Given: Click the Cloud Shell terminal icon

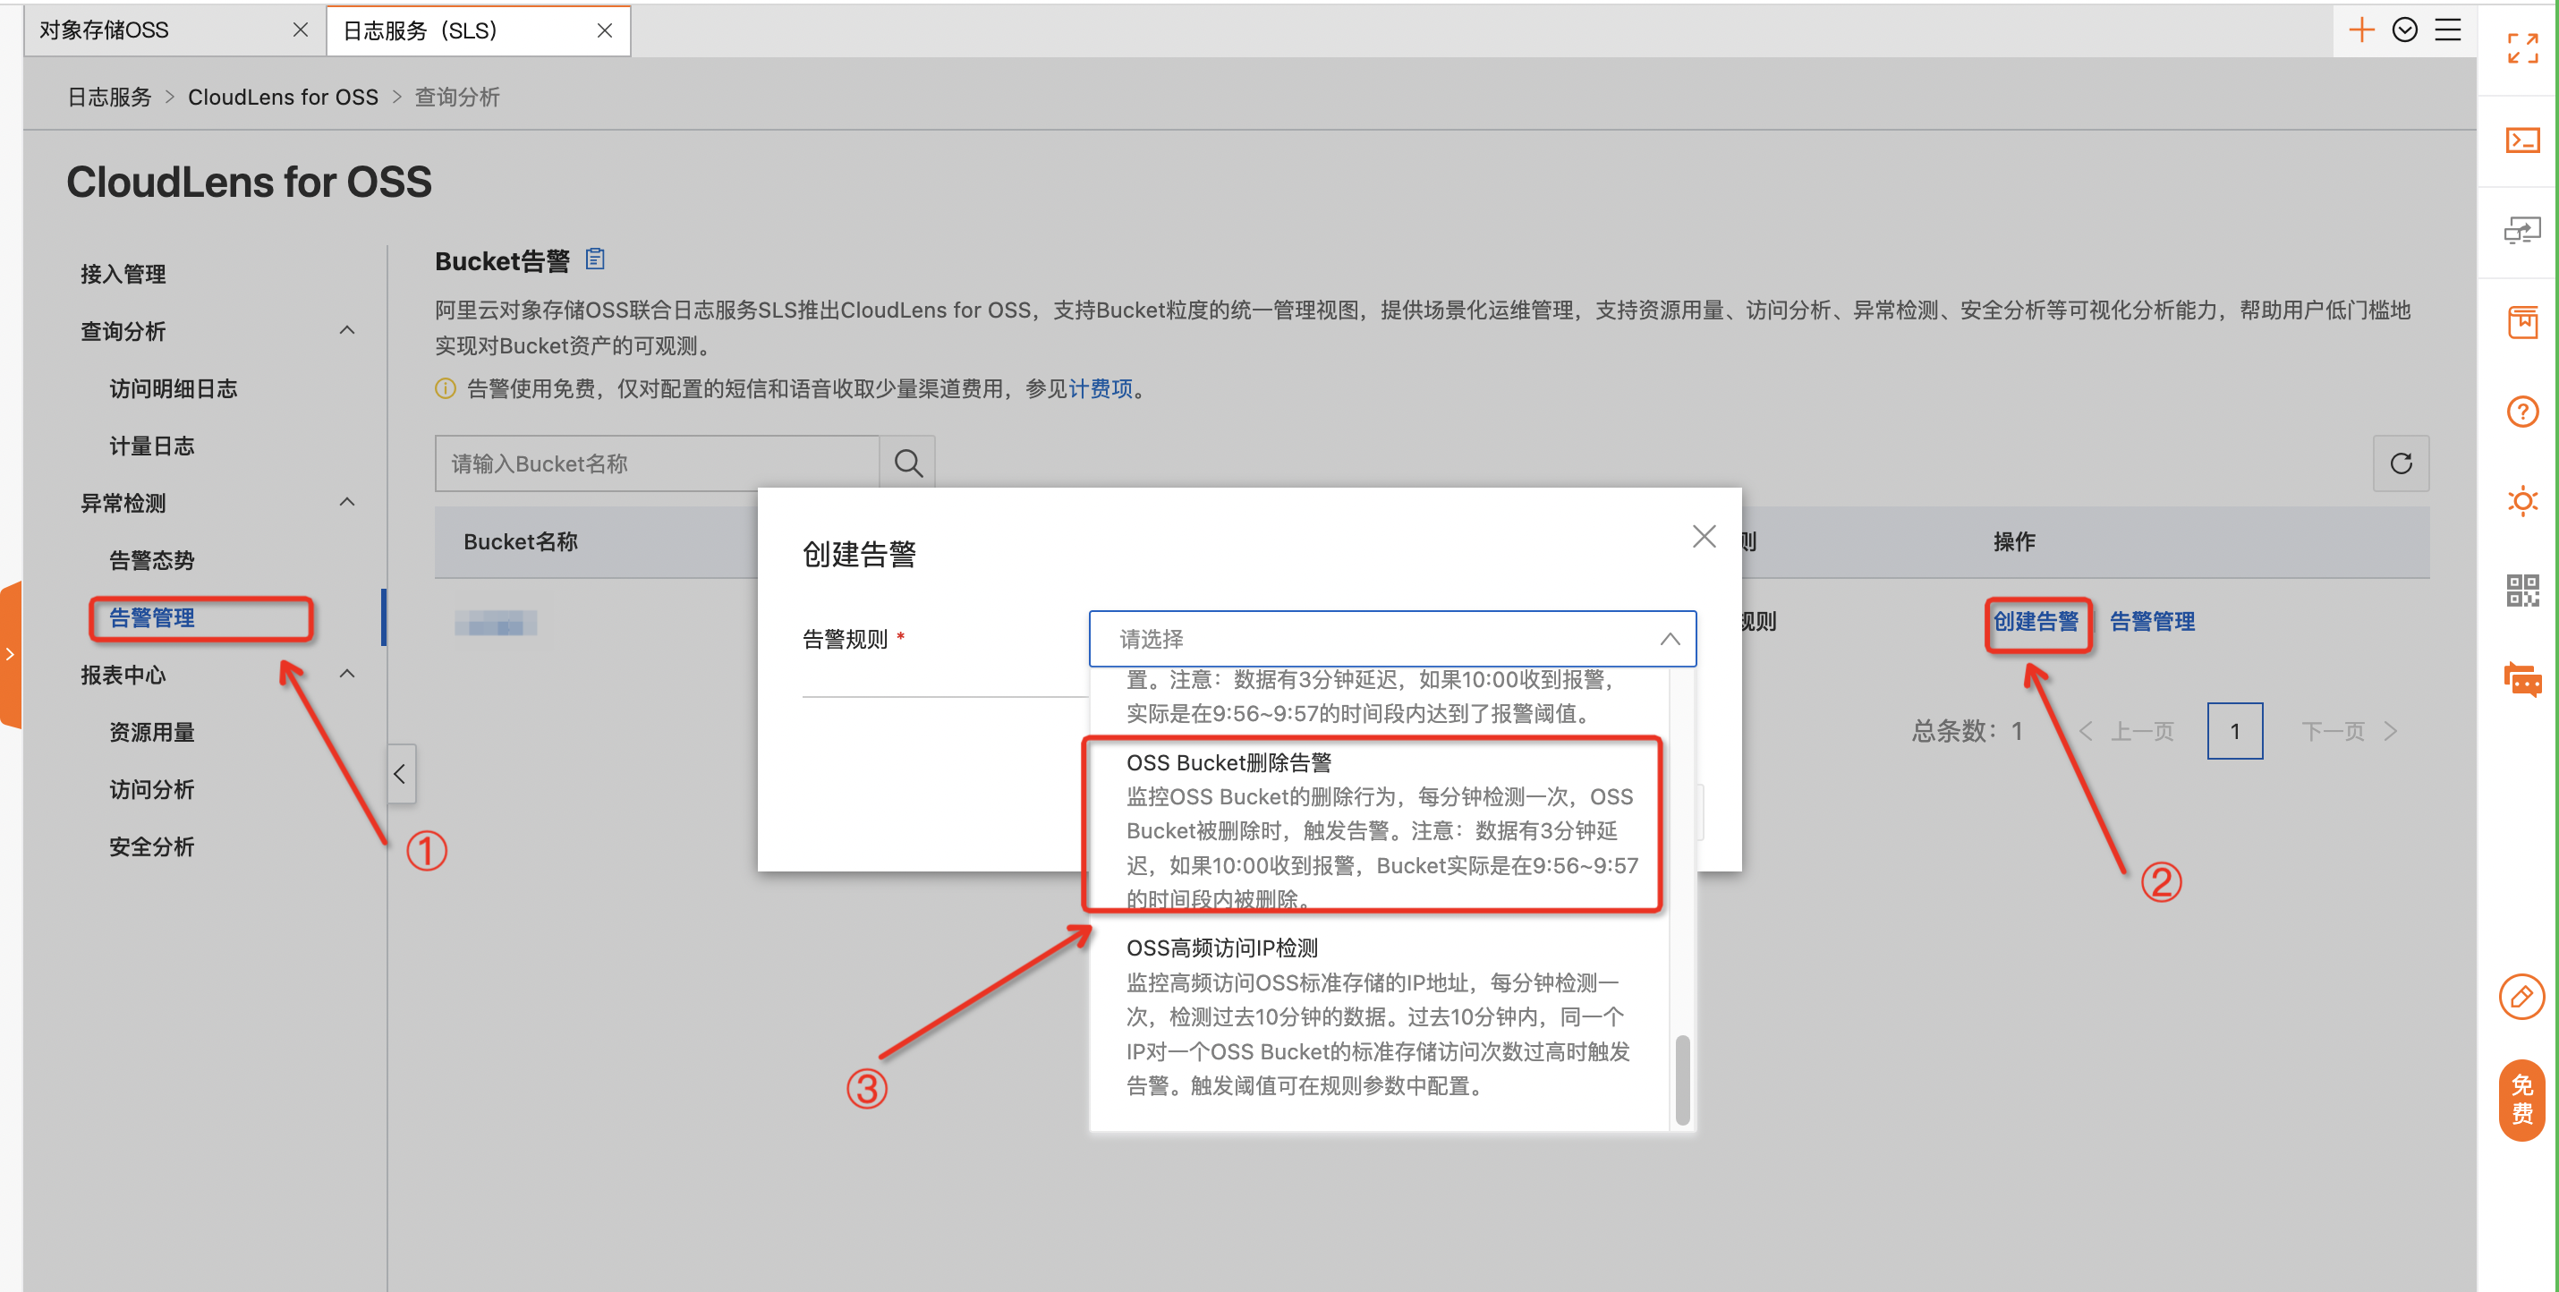Looking at the screenshot, I should tap(2521, 140).
